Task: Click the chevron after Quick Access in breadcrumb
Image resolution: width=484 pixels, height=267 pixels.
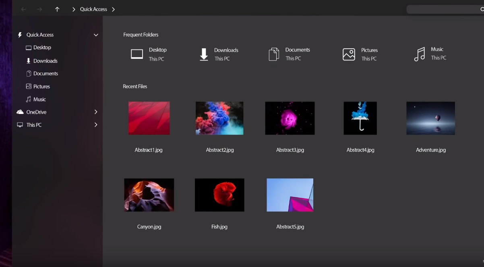Action: pos(113,9)
